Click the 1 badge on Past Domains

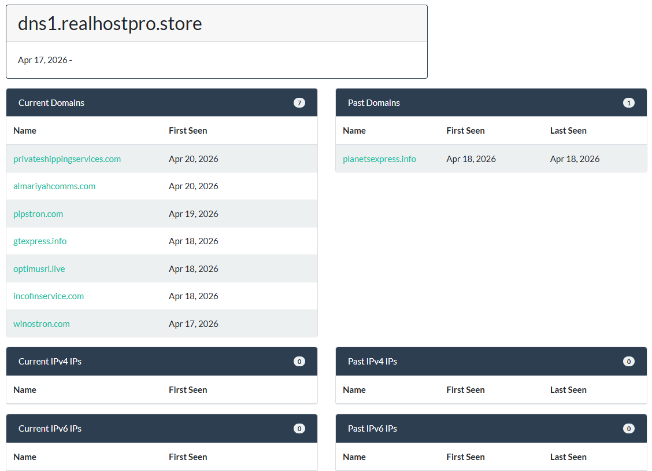(628, 102)
